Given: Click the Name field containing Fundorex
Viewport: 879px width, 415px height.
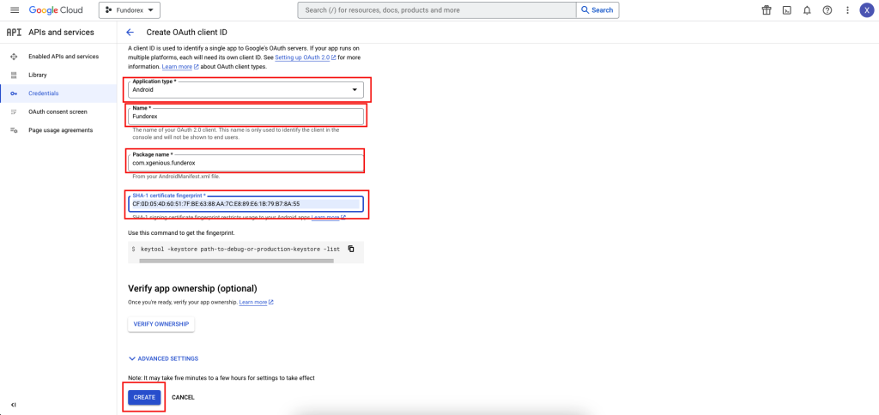Looking at the screenshot, I should pos(246,117).
